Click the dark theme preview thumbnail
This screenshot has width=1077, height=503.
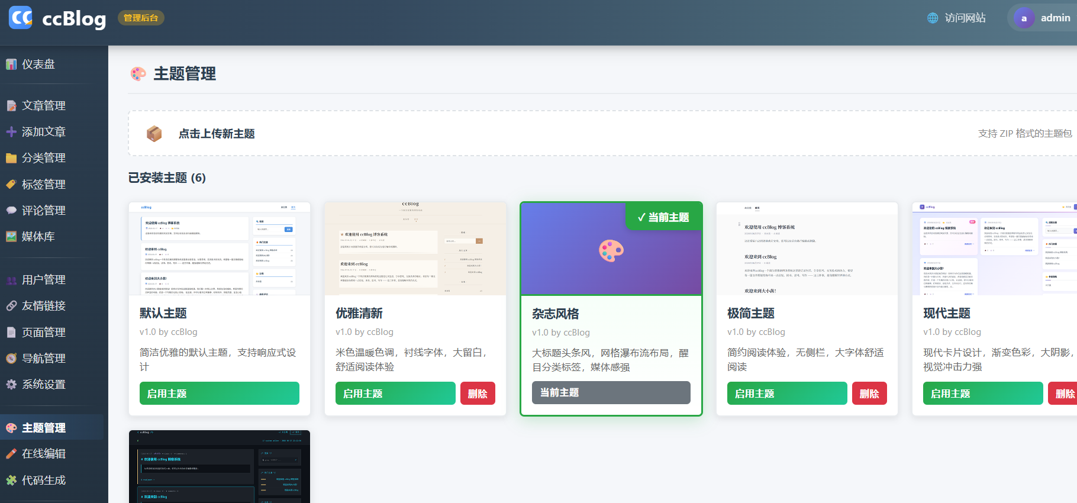pyautogui.click(x=220, y=466)
